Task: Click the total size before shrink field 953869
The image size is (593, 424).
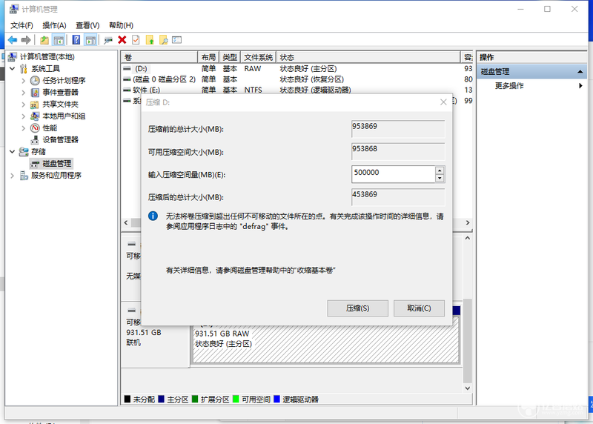Action: point(398,129)
